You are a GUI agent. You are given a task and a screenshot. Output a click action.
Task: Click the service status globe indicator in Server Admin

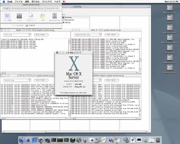tap(27, 26)
